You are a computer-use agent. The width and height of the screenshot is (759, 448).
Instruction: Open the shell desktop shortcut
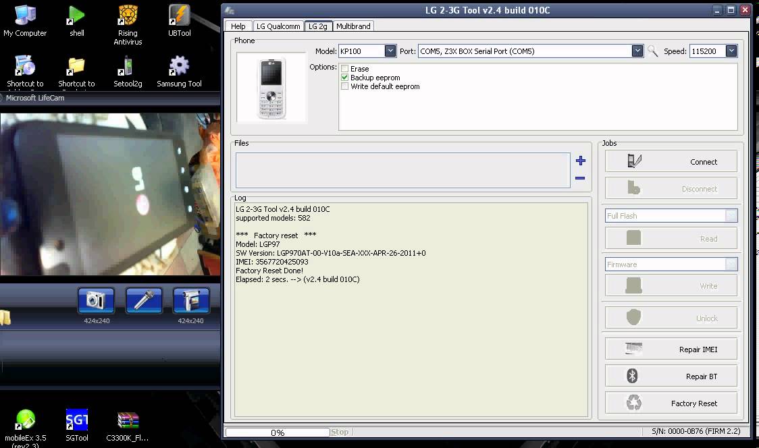point(76,21)
